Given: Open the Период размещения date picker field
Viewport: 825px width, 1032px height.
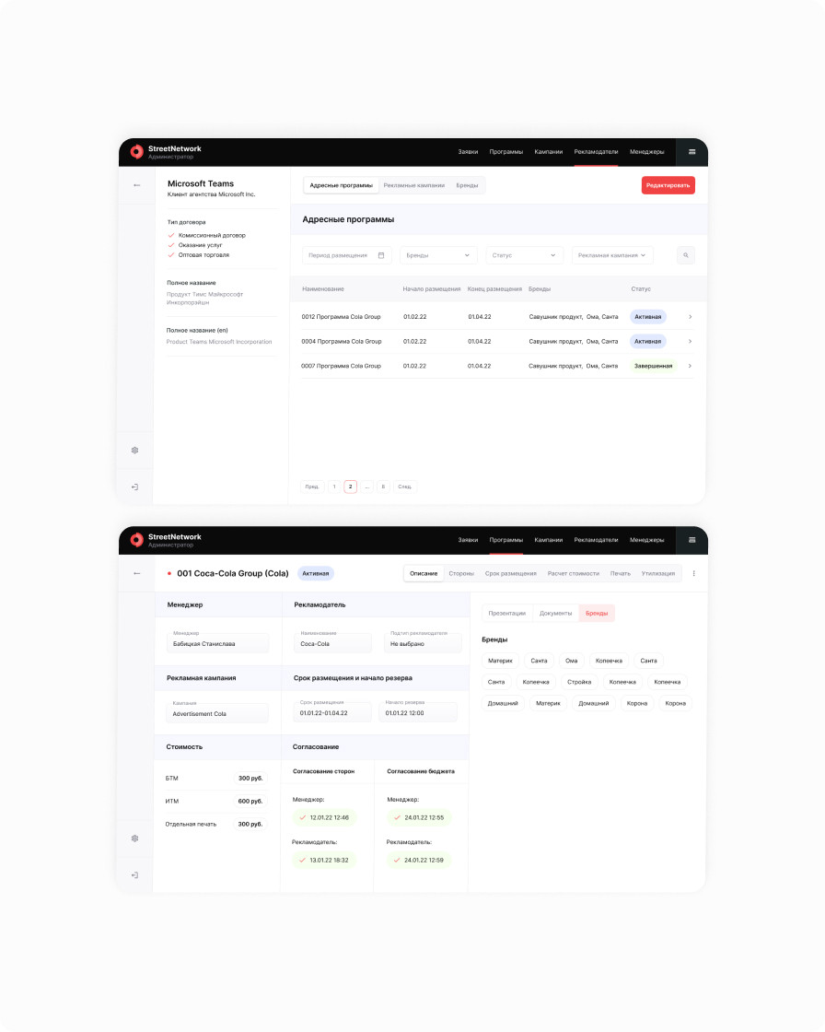Looking at the screenshot, I should pos(347,255).
